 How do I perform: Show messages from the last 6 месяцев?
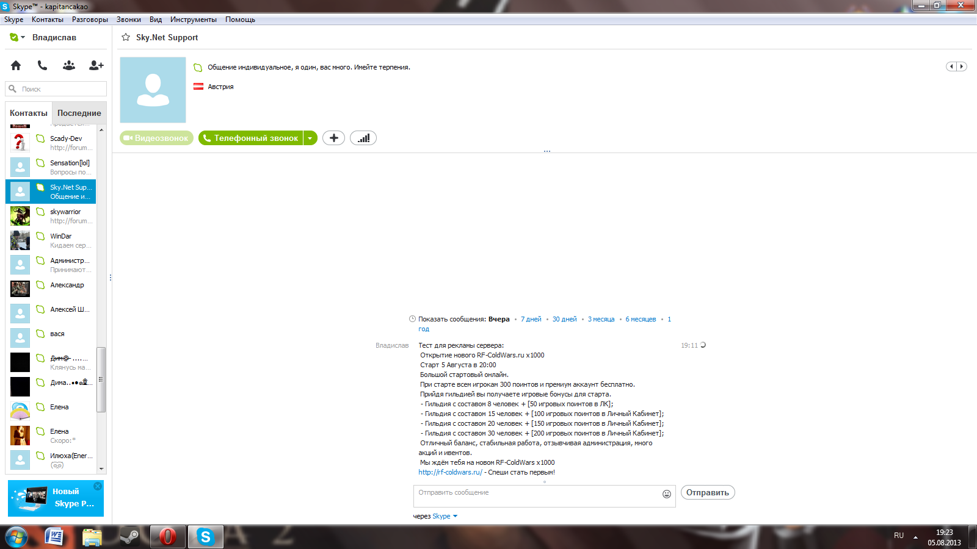pos(641,319)
